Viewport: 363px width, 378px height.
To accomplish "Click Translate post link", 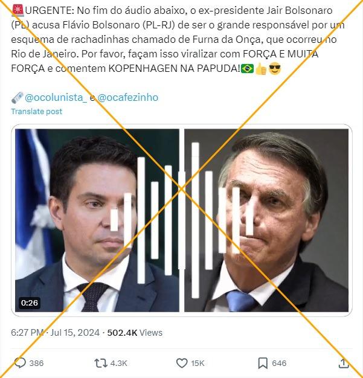I will (x=36, y=111).
